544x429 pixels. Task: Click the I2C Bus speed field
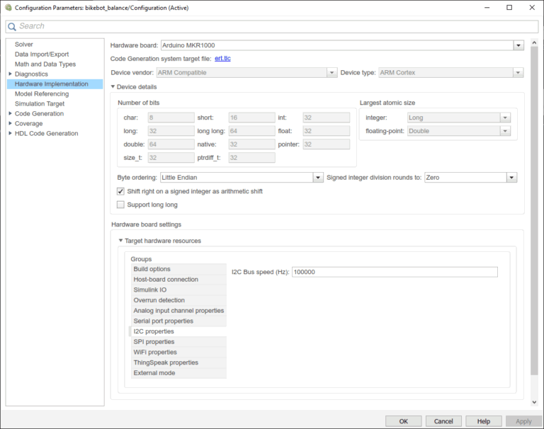394,272
